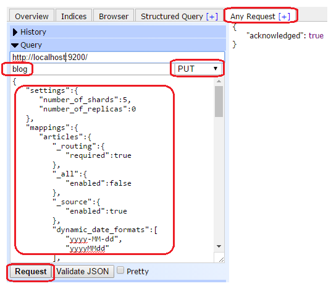Enable the Pretty checkbox
Screen dimensions: 331x286
pyautogui.click(x=120, y=270)
